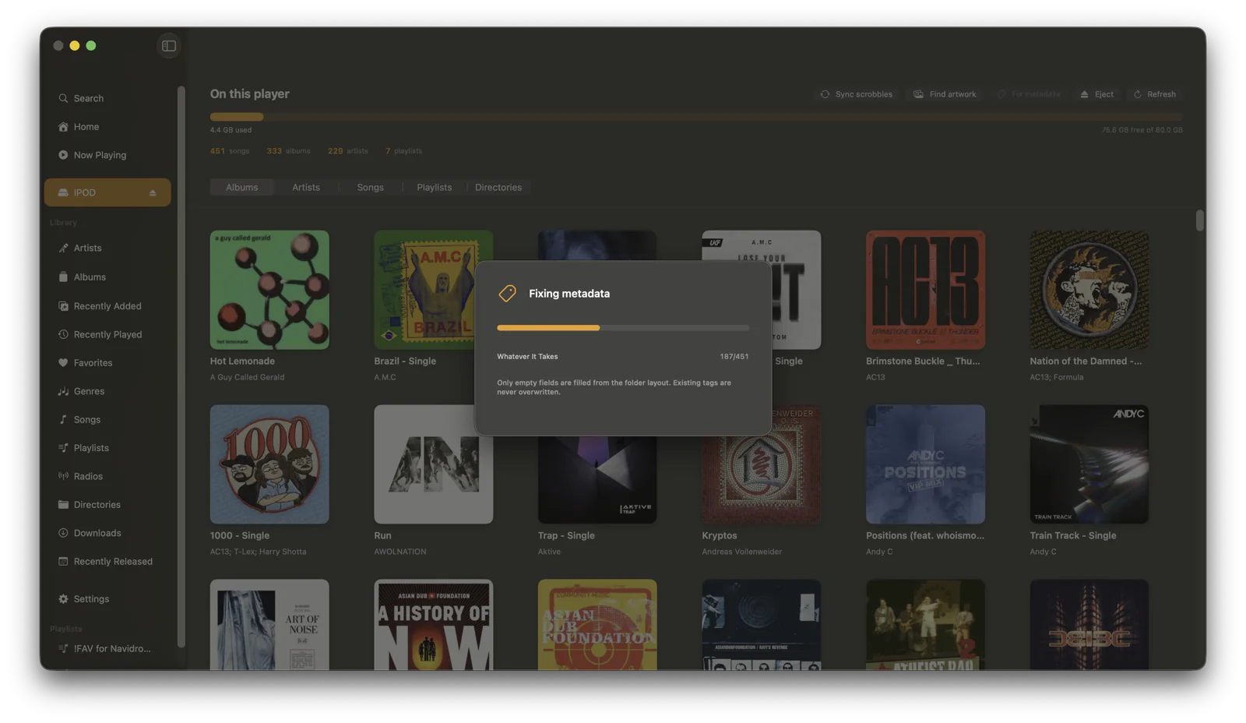Toggle the sidebar panel icon
The image size is (1246, 723).
tap(169, 46)
